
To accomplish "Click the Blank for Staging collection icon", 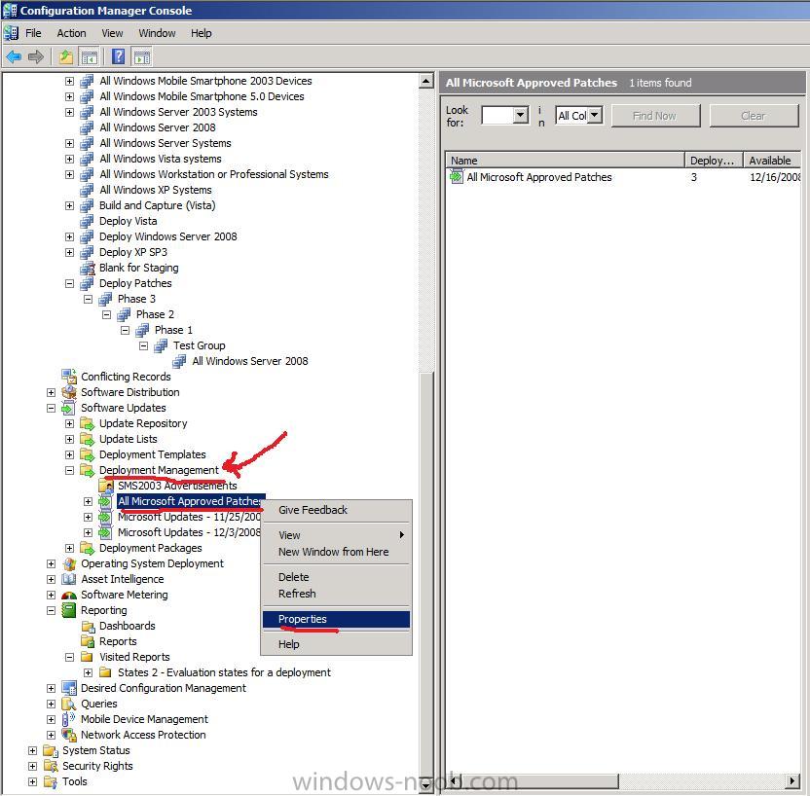I will tap(88, 268).
